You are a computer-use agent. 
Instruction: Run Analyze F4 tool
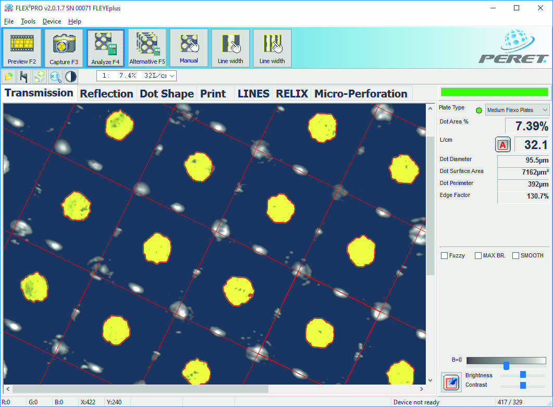point(105,48)
